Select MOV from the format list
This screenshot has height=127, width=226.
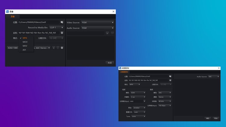(25, 42)
